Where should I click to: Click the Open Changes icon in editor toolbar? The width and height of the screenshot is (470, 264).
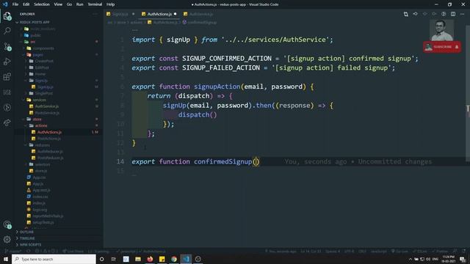405,14
